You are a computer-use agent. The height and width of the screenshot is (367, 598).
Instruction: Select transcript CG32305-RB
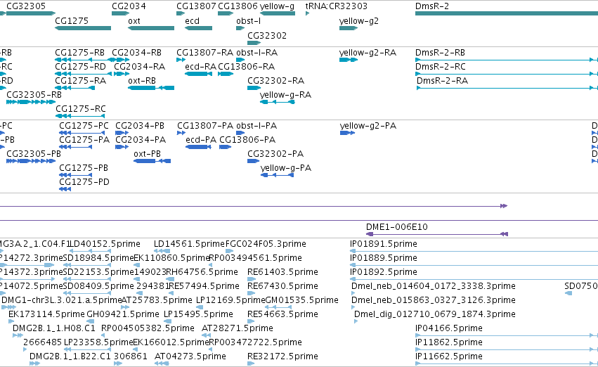(31, 102)
